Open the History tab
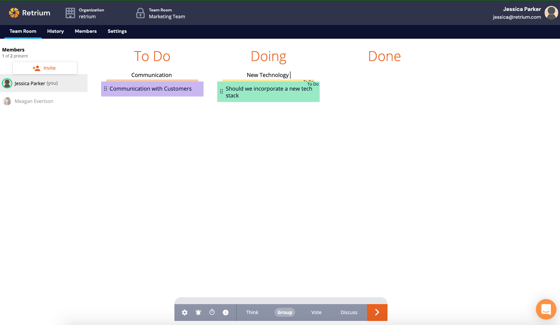 click(x=55, y=31)
